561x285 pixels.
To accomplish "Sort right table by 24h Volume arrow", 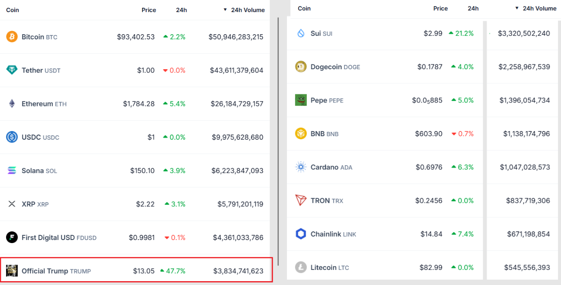I will [x=516, y=8].
